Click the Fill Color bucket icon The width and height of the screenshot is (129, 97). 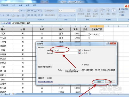click(14, 16)
